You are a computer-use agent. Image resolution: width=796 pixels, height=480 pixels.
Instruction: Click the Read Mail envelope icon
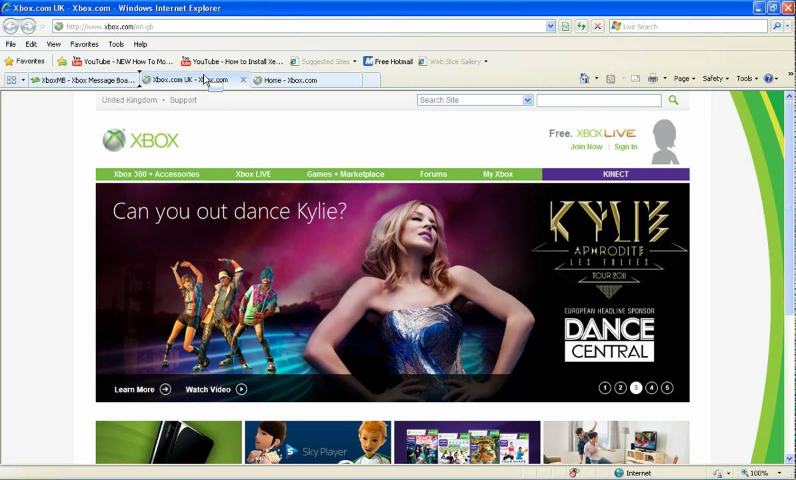pos(635,79)
